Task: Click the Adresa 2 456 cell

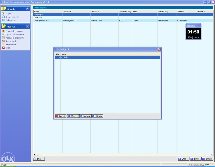Action: pyautogui.click(x=104, y=21)
